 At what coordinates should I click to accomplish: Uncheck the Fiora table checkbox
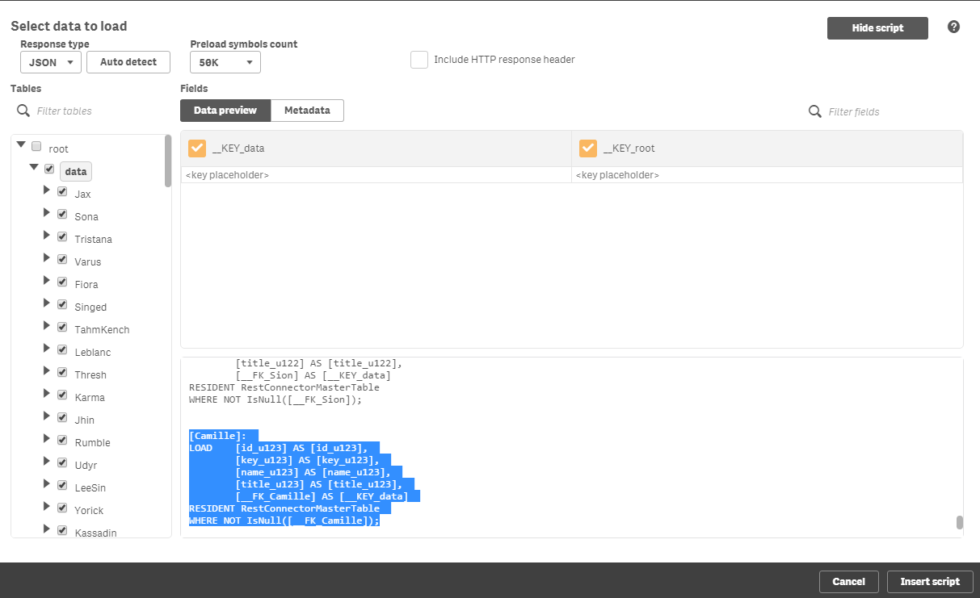[x=62, y=282]
